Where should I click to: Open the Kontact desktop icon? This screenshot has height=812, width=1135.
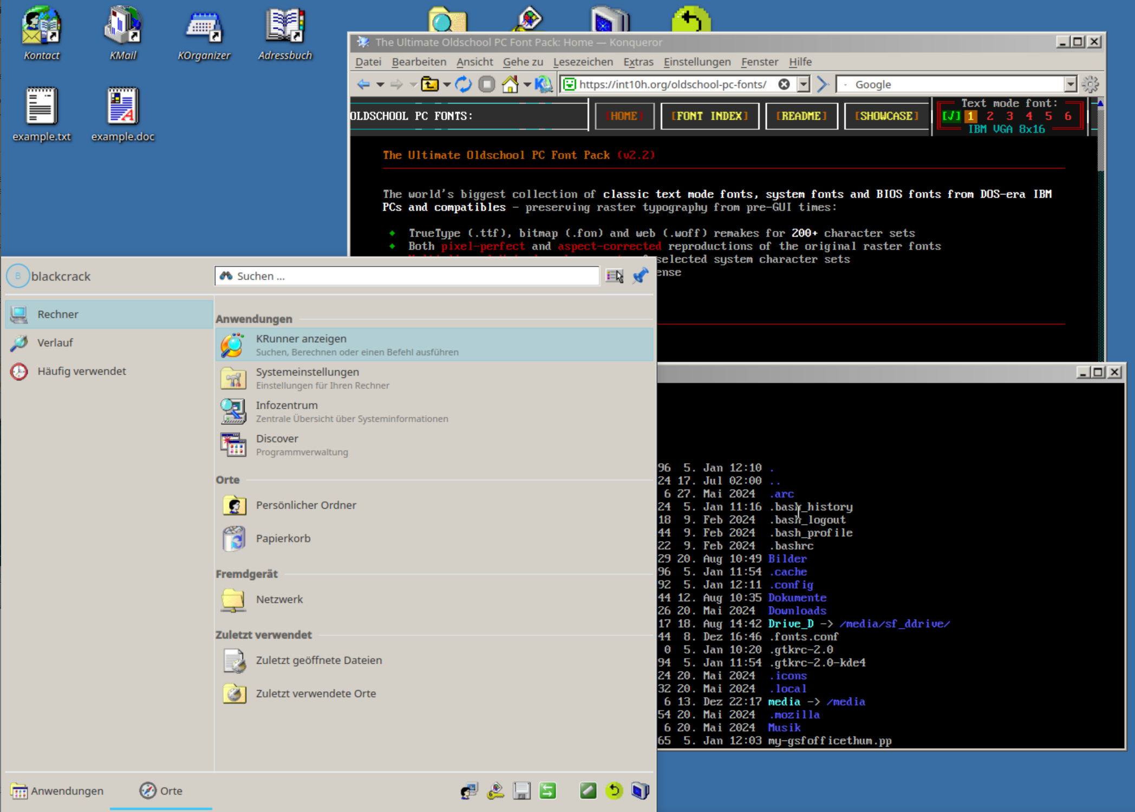tap(41, 32)
